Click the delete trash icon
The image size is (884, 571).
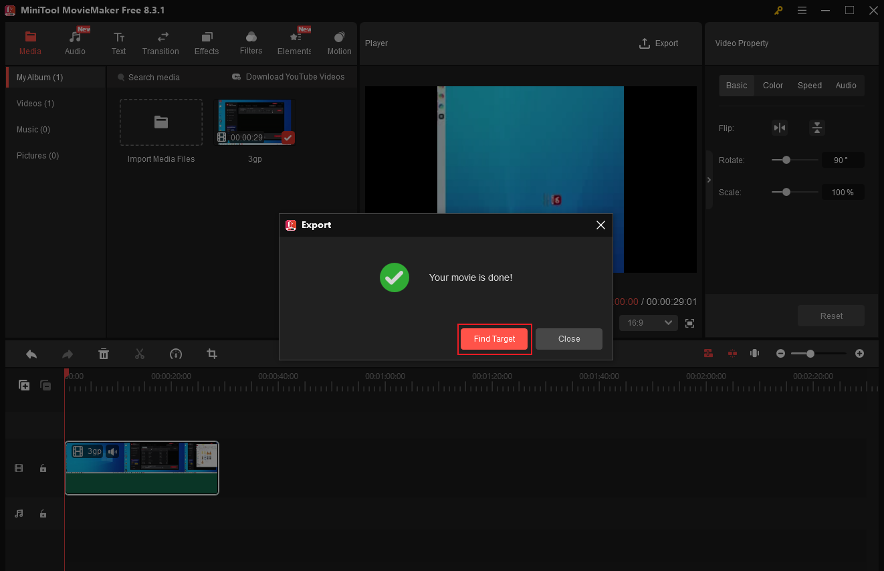tap(104, 354)
